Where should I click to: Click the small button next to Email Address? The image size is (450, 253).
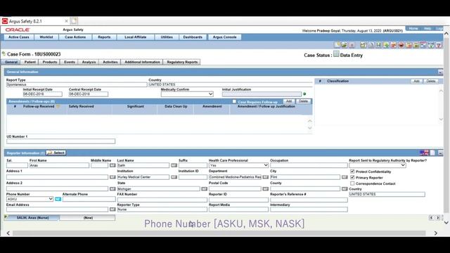(112, 209)
